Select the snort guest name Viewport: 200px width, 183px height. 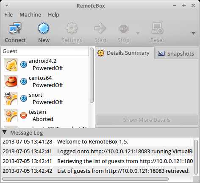pyautogui.click(x=36, y=95)
